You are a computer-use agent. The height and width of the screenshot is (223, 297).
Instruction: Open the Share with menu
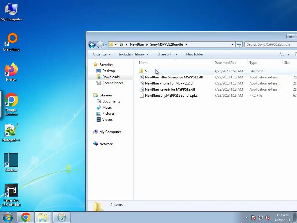pyautogui.click(x=167, y=54)
